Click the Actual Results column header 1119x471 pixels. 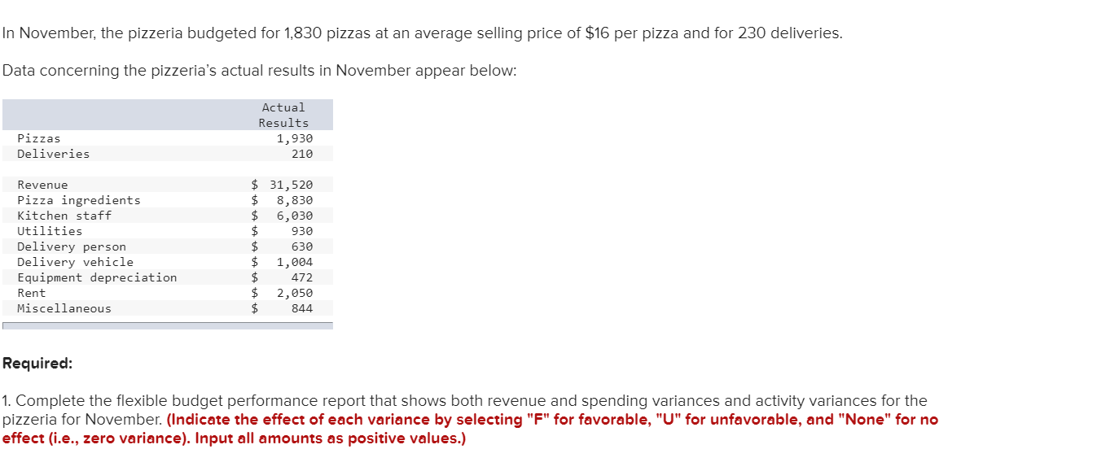pos(283,115)
